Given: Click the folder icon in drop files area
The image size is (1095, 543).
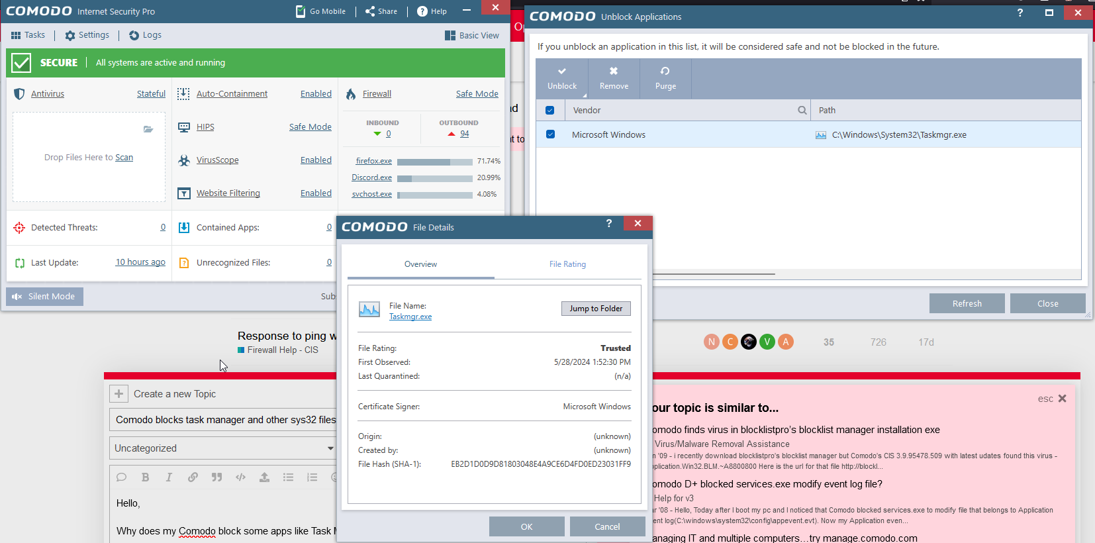Looking at the screenshot, I should click(148, 129).
